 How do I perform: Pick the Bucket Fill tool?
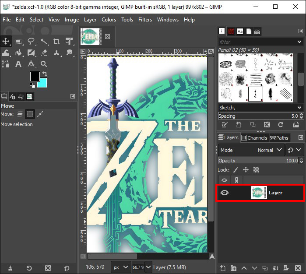coord(18,53)
